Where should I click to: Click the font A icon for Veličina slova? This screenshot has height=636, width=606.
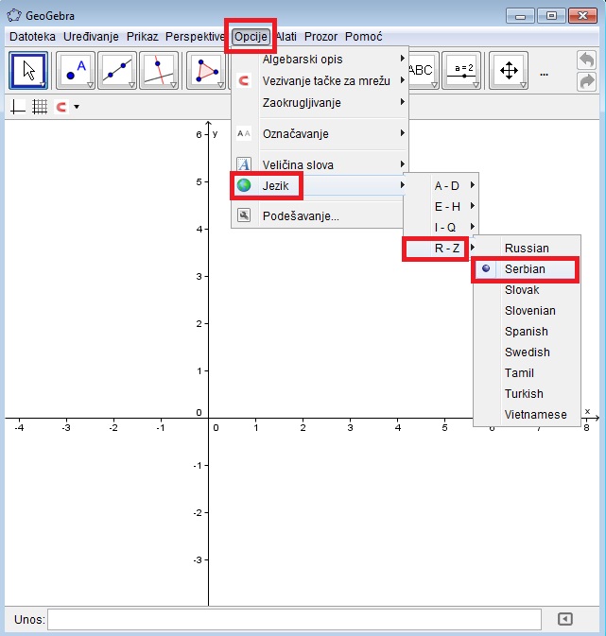pyautogui.click(x=244, y=164)
